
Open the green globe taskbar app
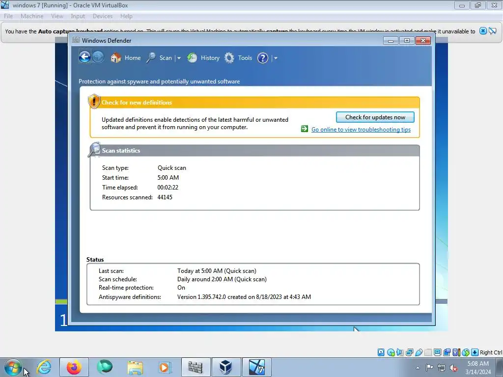tap(105, 367)
